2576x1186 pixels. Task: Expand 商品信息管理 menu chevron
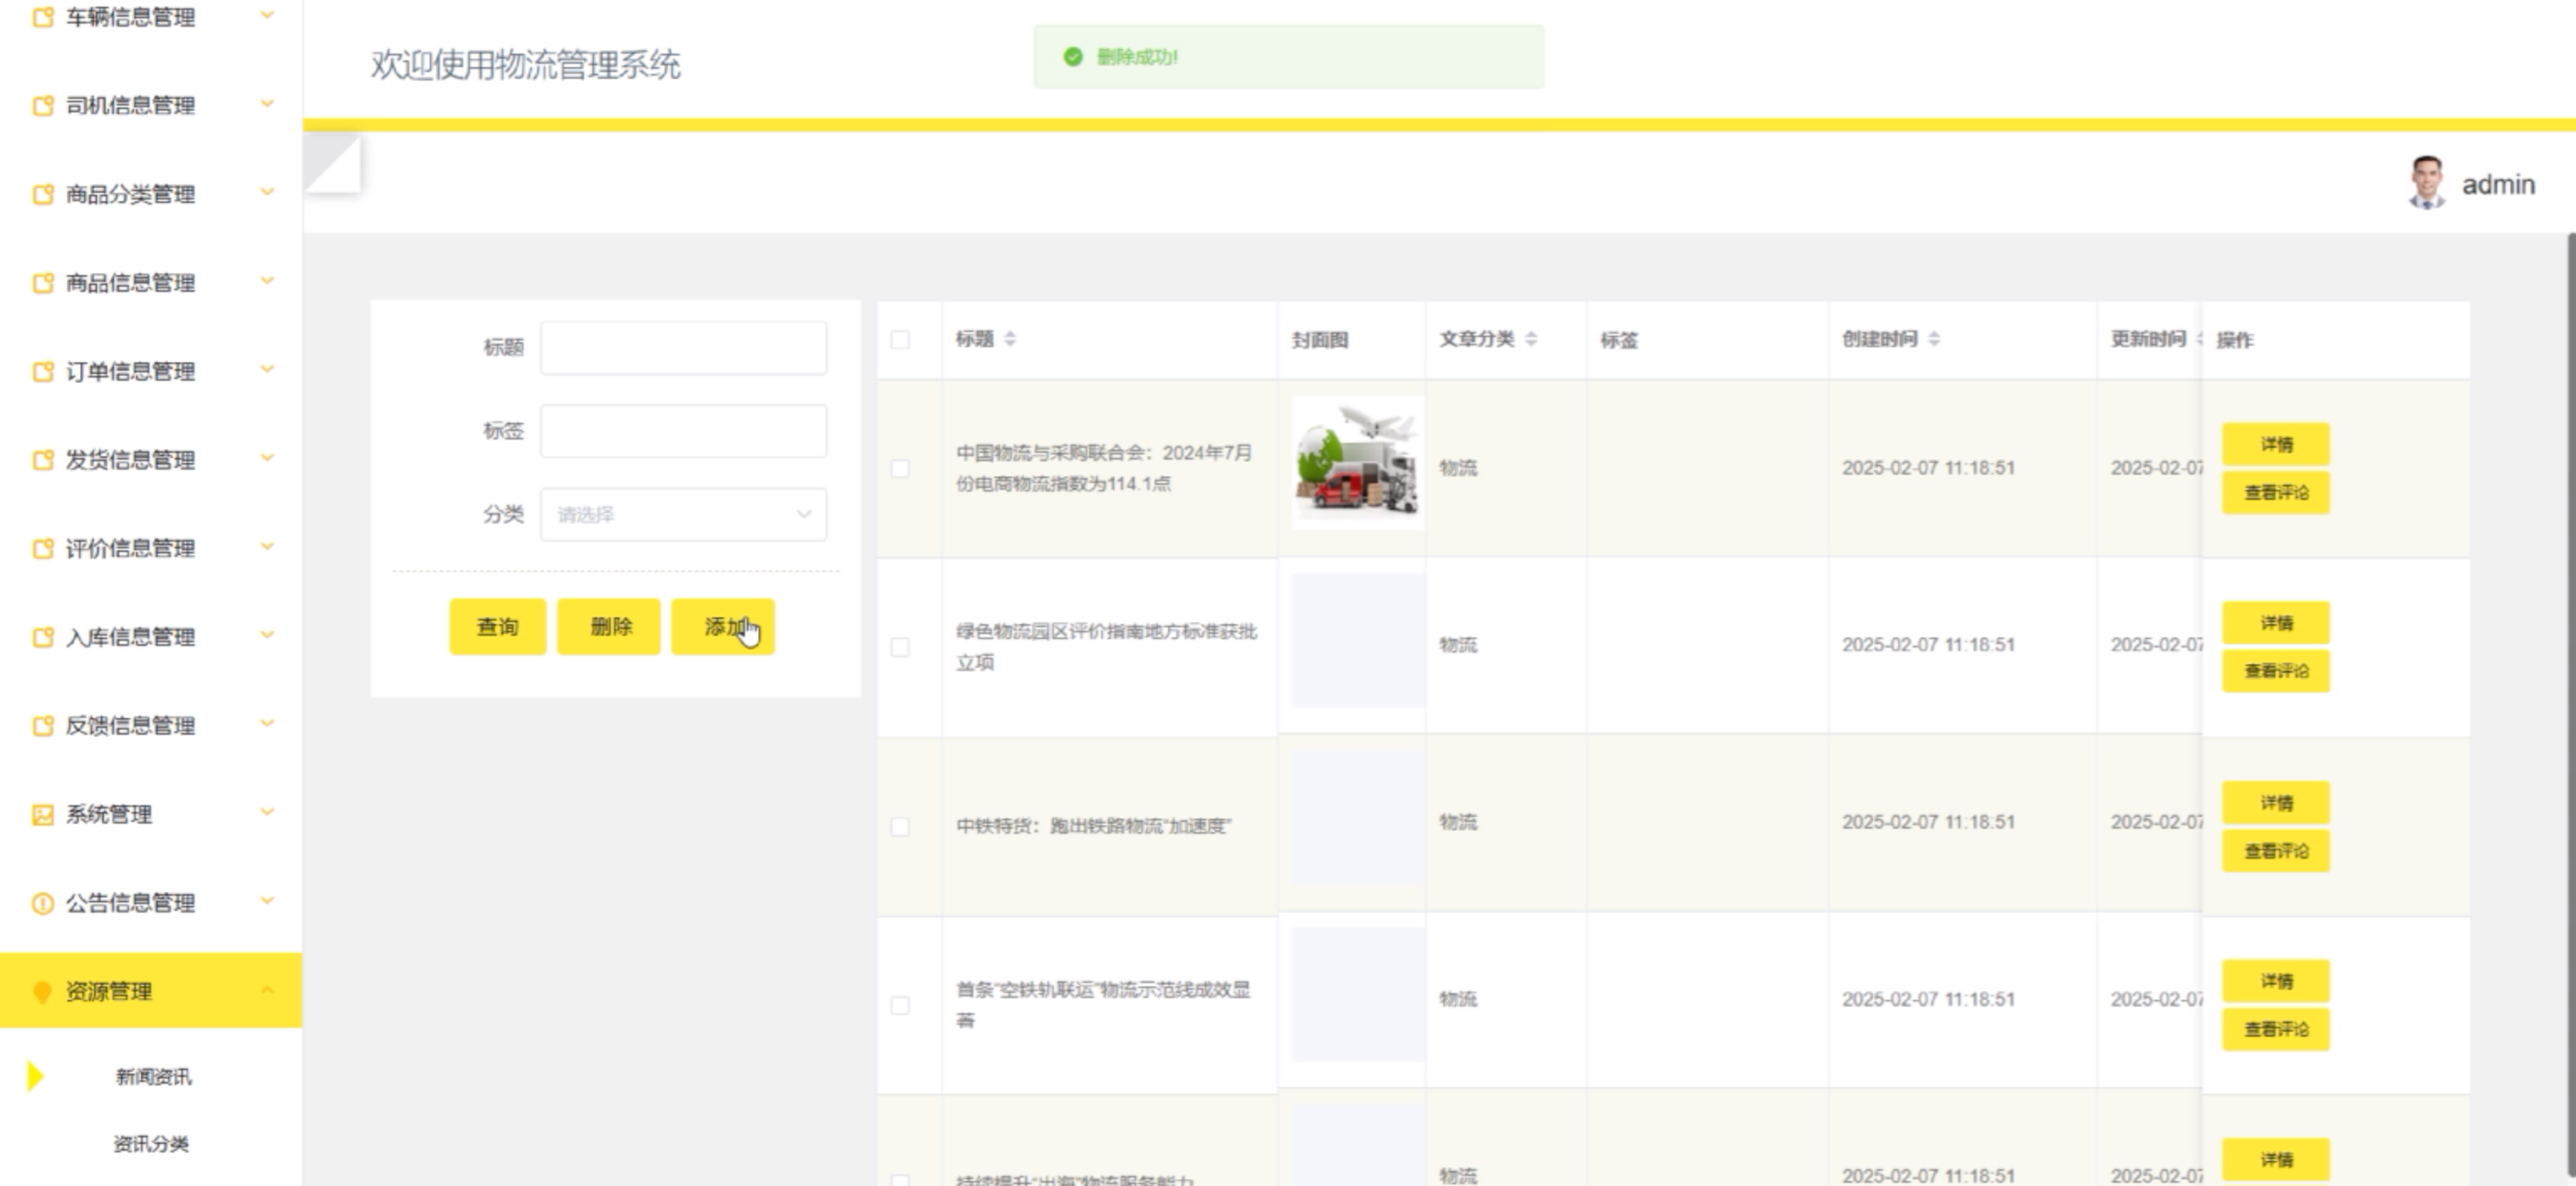coord(267,281)
